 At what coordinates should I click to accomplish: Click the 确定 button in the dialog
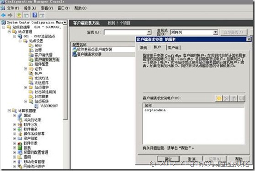coord(168,159)
